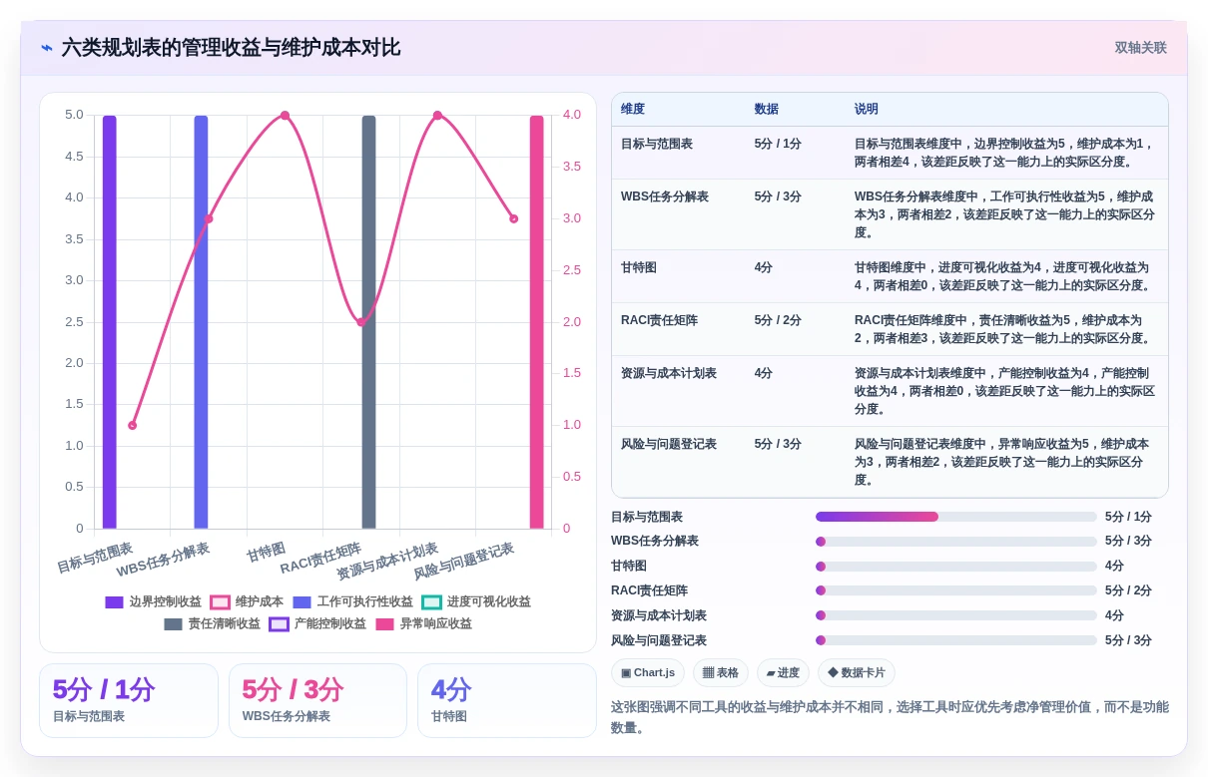Select the 数据 column header
The width and height of the screenshot is (1208, 777).
(x=767, y=110)
